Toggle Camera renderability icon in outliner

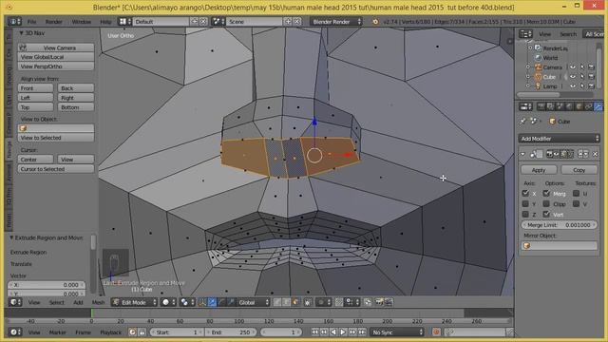point(591,67)
